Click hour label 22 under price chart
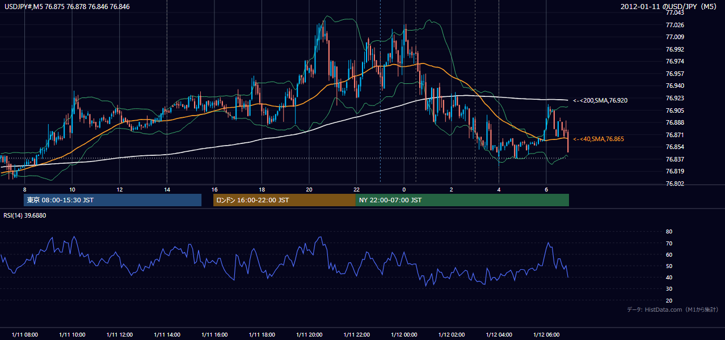The width and height of the screenshot is (725, 340). click(356, 189)
